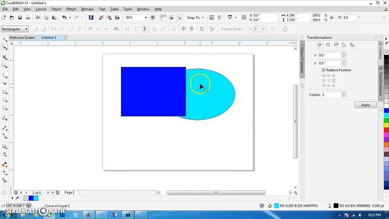Click the New document icon

pos(4,18)
